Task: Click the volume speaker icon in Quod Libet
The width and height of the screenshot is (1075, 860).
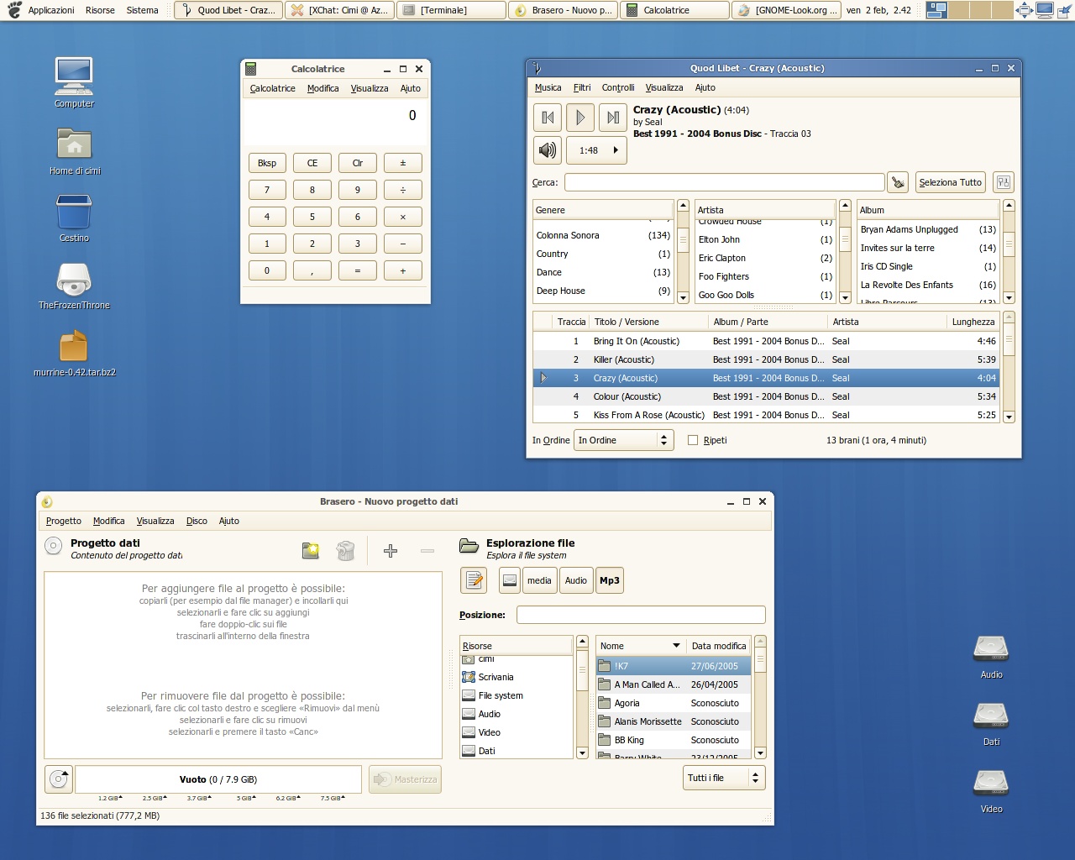Action: point(548,150)
